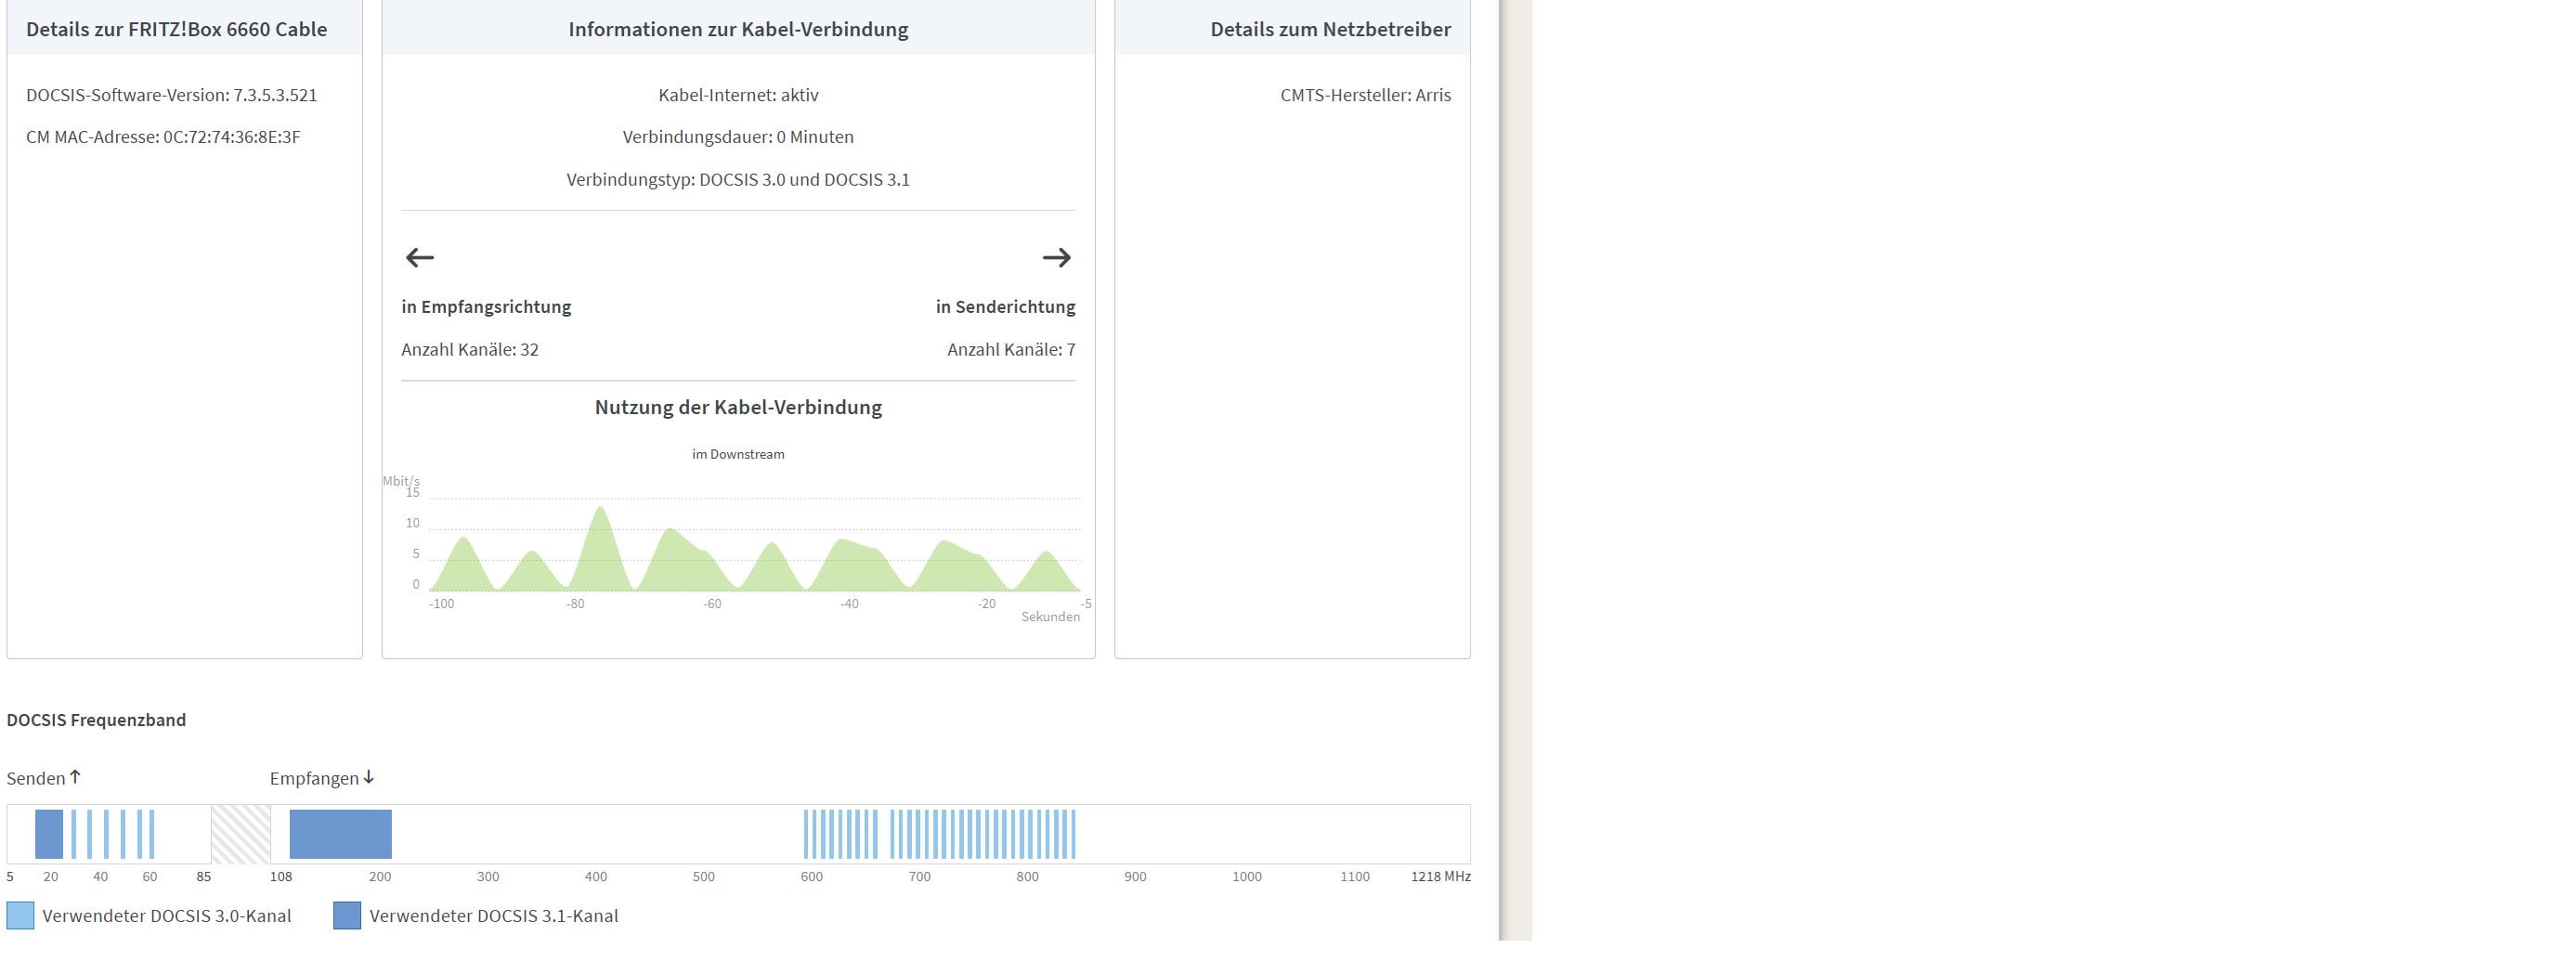Click the Details zum Netzbetreiber header
2576x961 pixels.
click(1331, 29)
